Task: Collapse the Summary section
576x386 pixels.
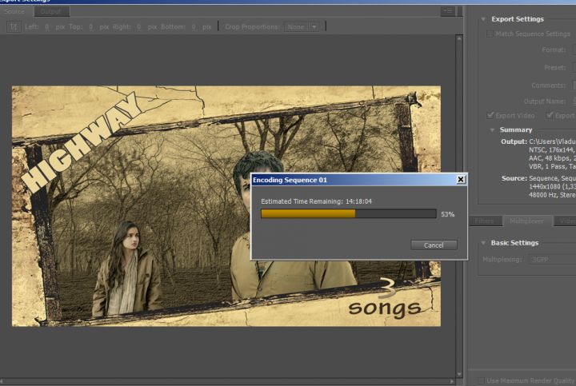Action: [492, 130]
